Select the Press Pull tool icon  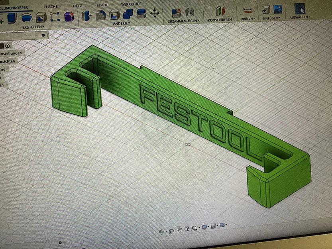point(86,16)
